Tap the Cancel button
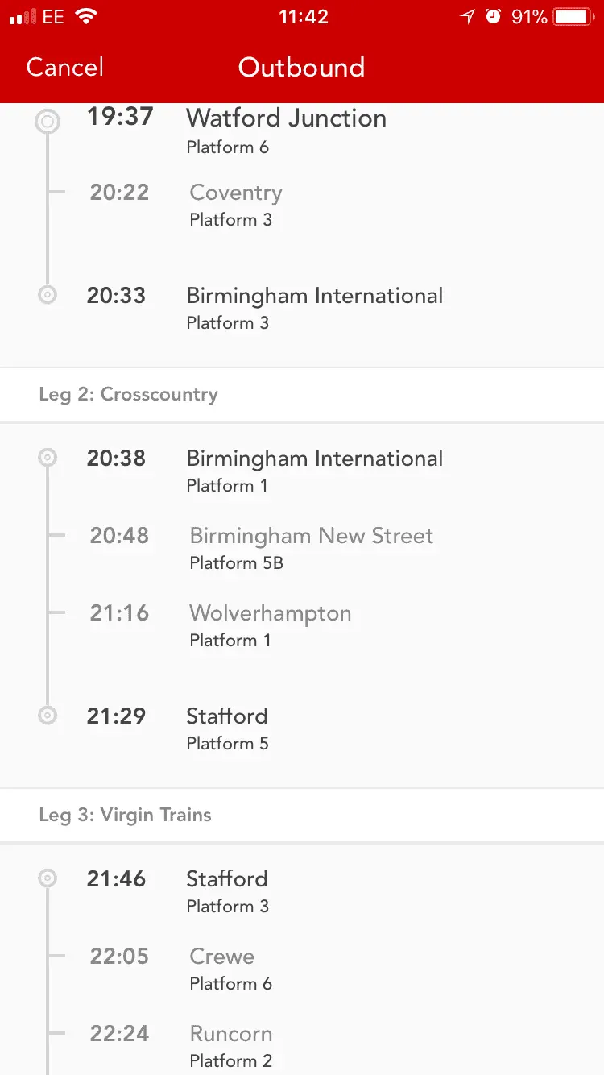The width and height of the screenshot is (604, 1075). pyautogui.click(x=64, y=67)
